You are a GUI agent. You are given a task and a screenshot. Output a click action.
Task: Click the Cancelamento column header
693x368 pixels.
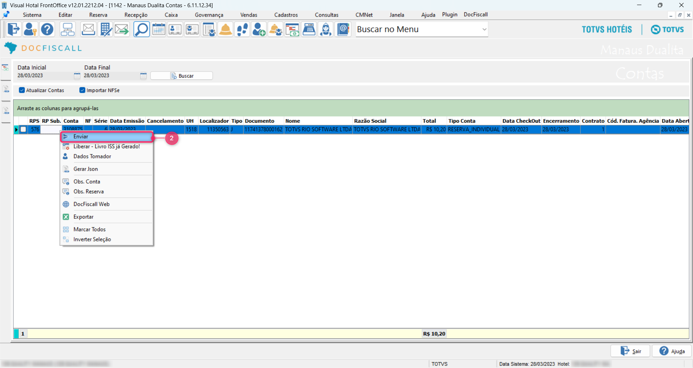(x=165, y=121)
